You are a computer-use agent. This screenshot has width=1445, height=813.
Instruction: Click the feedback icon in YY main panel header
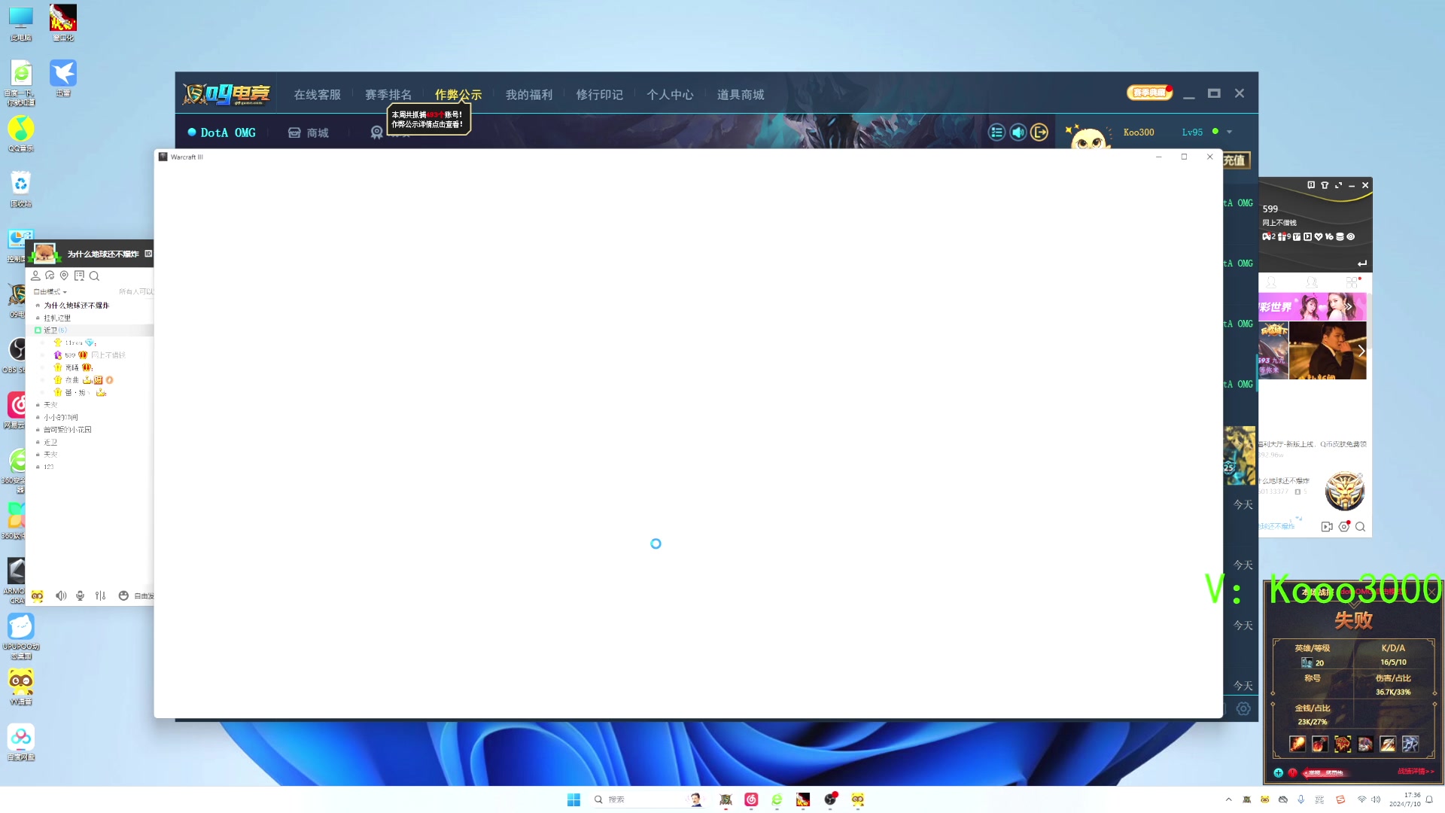[x=1311, y=184]
